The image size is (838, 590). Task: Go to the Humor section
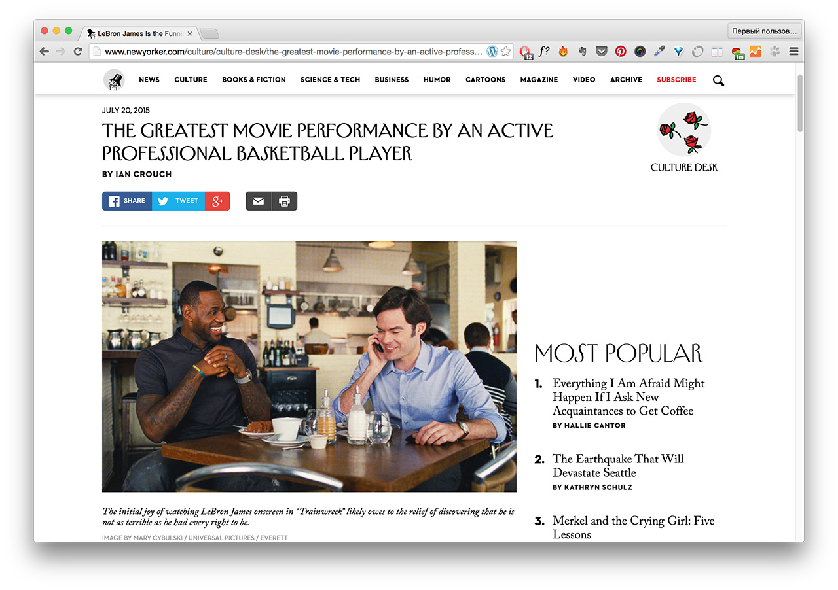point(437,80)
